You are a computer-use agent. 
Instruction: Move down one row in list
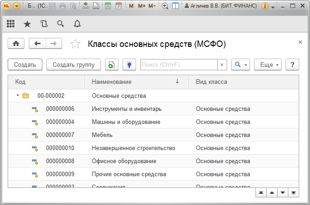[x=283, y=192]
